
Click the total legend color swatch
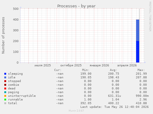(x=5, y=103)
